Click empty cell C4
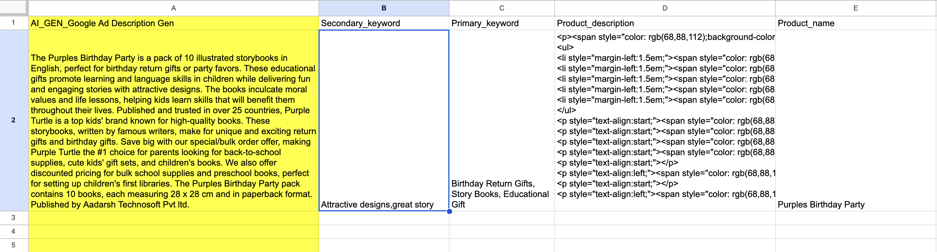The width and height of the screenshot is (937, 252). [x=502, y=232]
